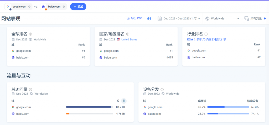Click baidu.com in the 总访问量 card
This screenshot has width=269, height=125.
(x=23, y=114)
